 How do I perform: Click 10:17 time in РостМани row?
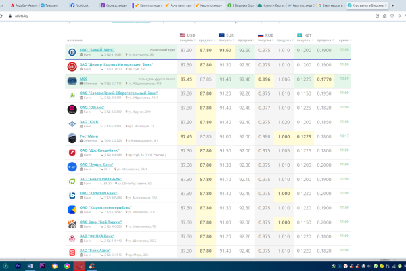point(344,135)
